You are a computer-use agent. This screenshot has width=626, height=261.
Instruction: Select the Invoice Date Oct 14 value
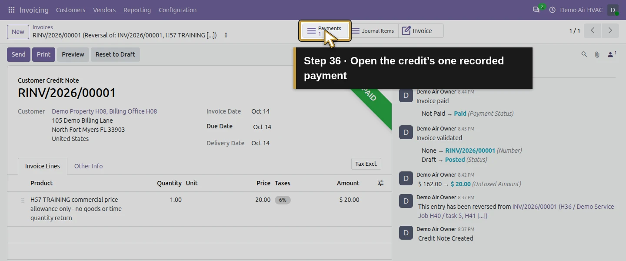point(260,111)
